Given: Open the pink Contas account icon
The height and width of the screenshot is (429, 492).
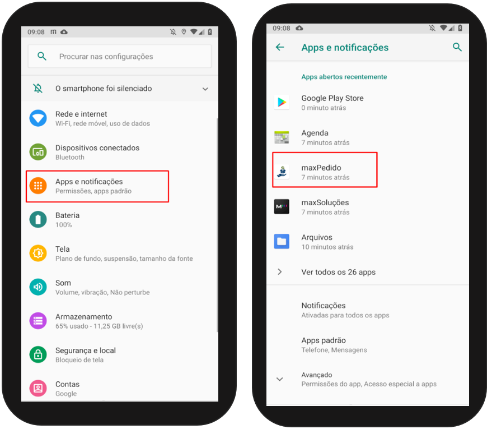Looking at the screenshot, I should pos(38,389).
